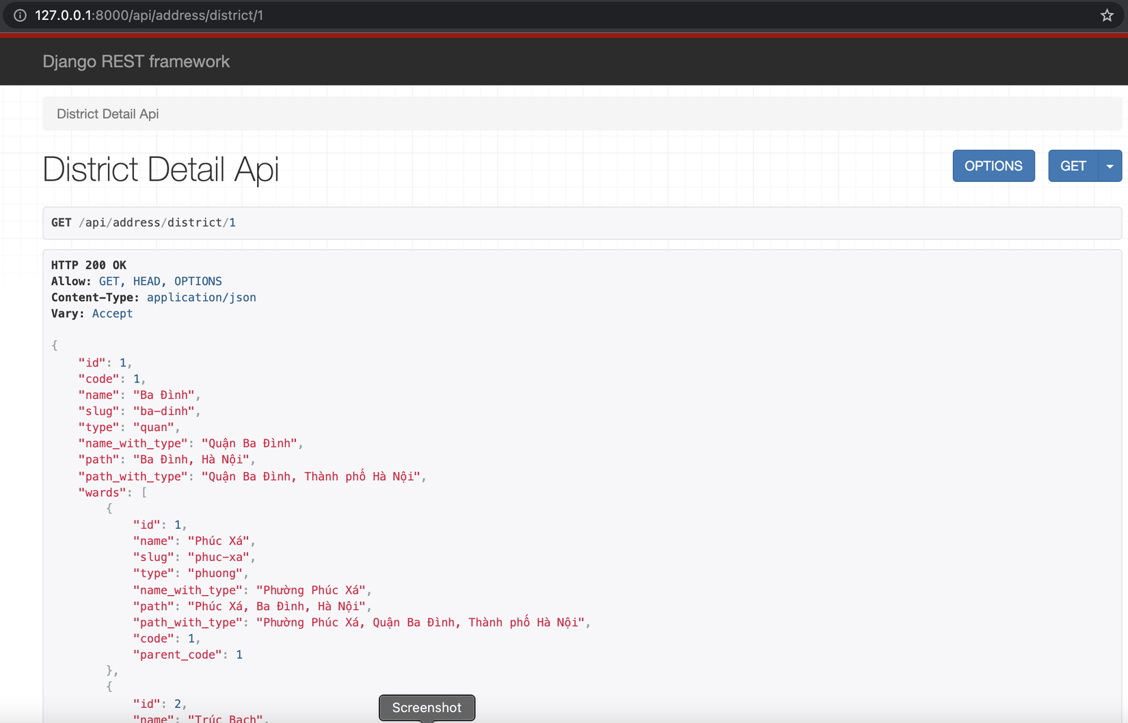1128x723 pixels.
Task: Bookmark this page with the star icon
Action: pos(1107,15)
